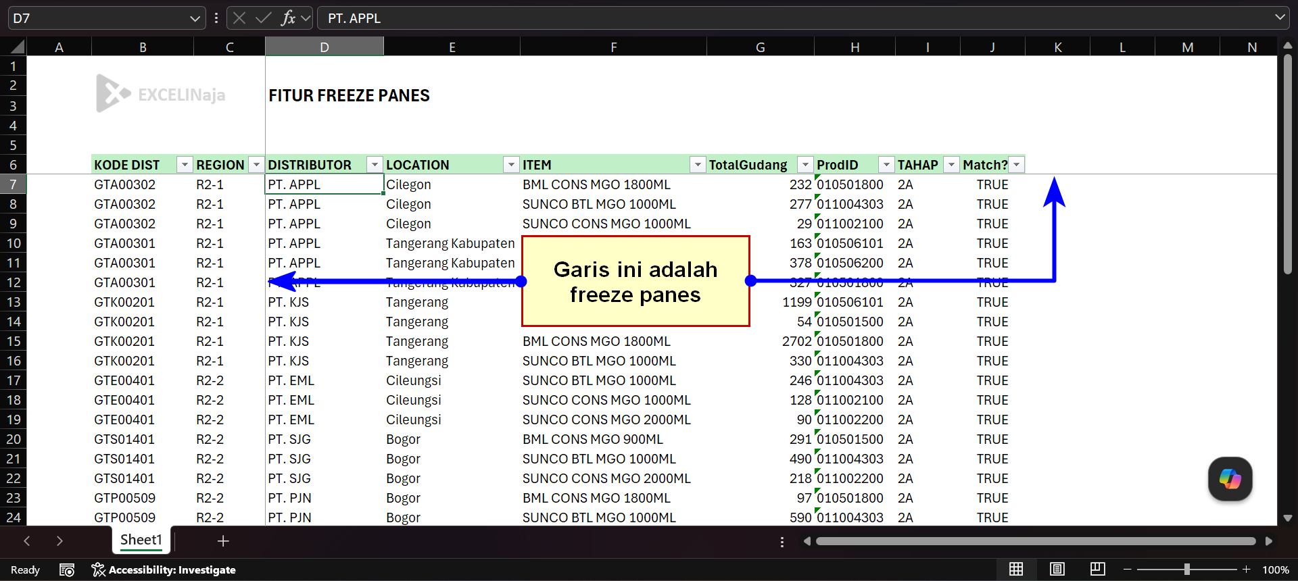Open the ProdID filter dropdown
Viewport: 1298px width, 581px height.
[x=886, y=165]
